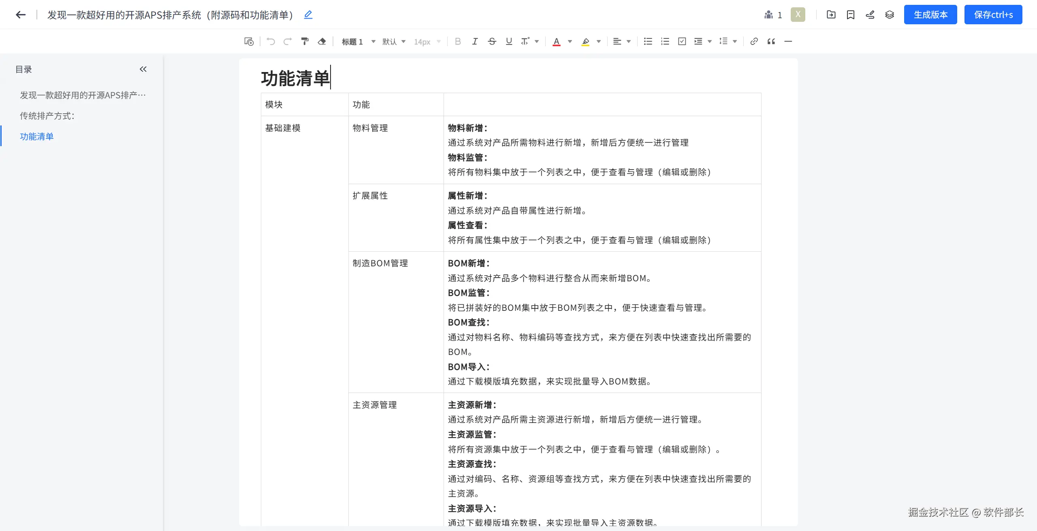Click the 生成版本 button
The image size is (1037, 531).
(930, 15)
